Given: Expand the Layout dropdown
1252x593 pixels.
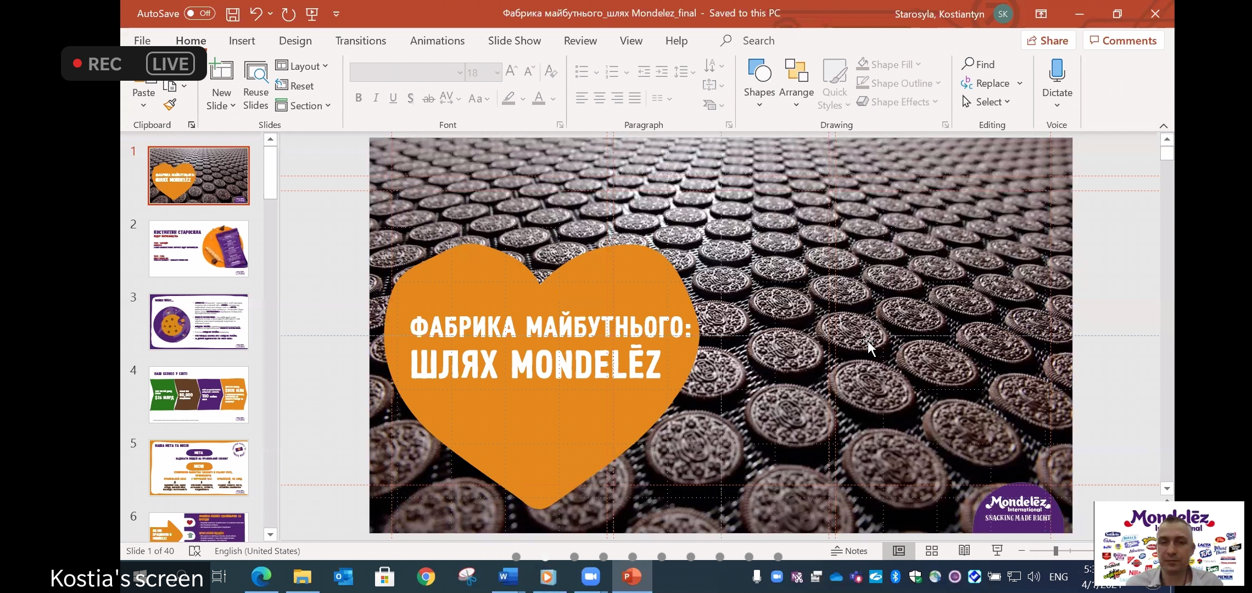Looking at the screenshot, I should [x=303, y=66].
